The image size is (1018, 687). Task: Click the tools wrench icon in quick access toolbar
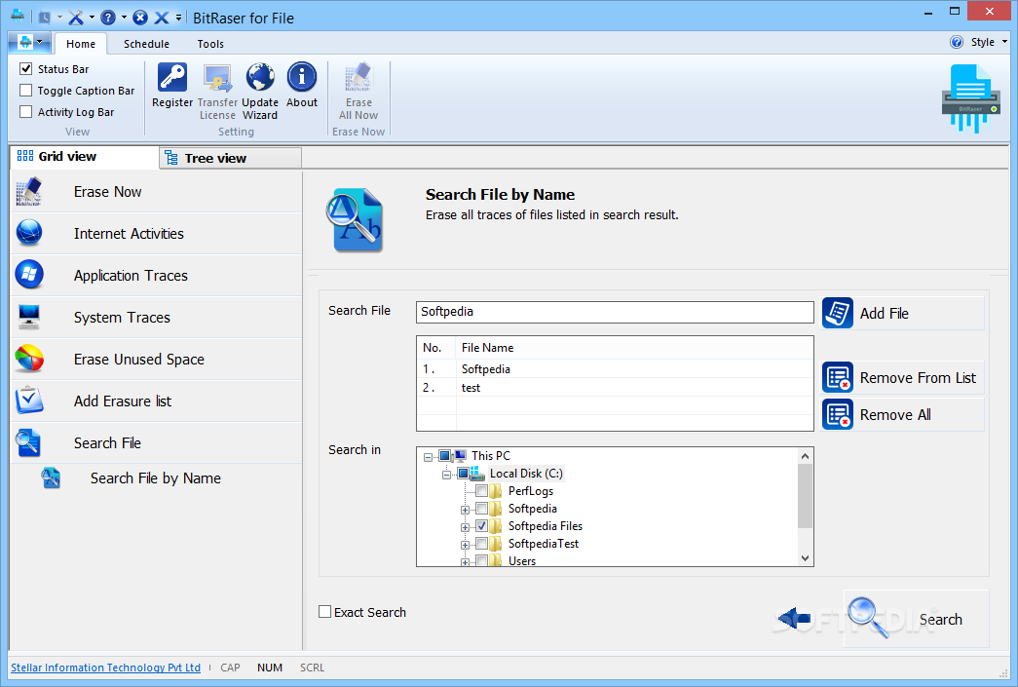pos(76,18)
